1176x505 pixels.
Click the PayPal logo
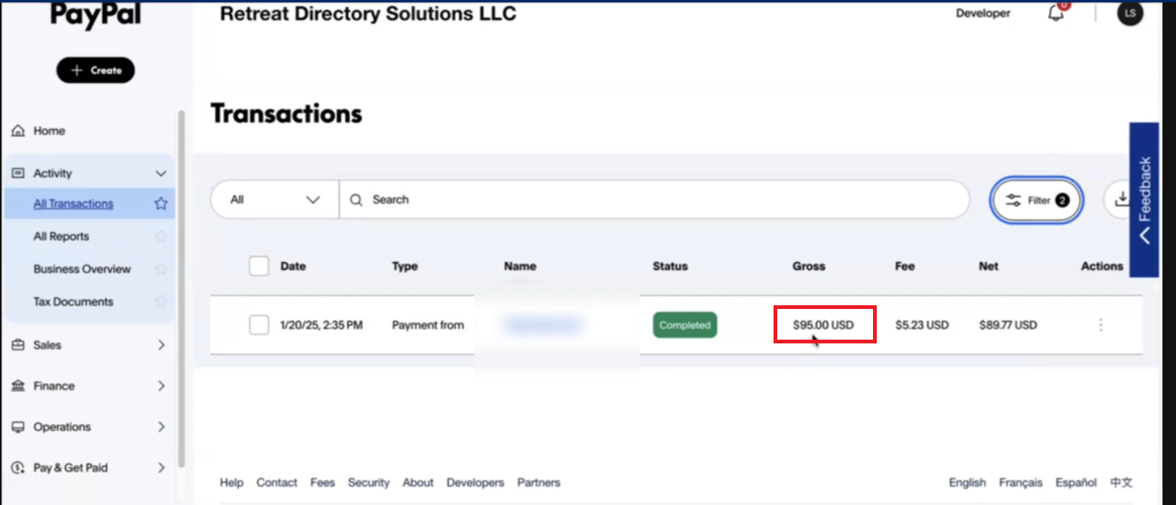pos(96,15)
